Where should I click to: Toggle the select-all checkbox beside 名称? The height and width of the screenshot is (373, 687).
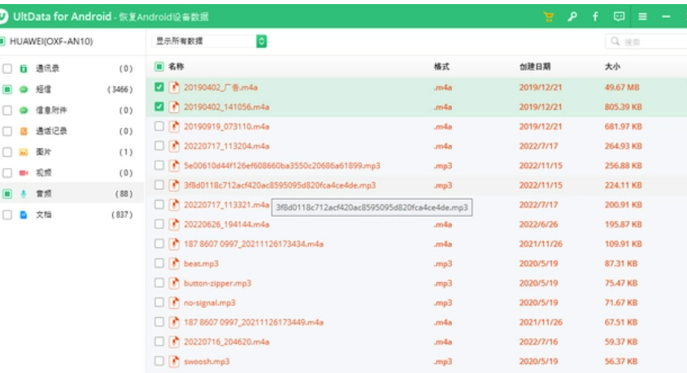159,67
